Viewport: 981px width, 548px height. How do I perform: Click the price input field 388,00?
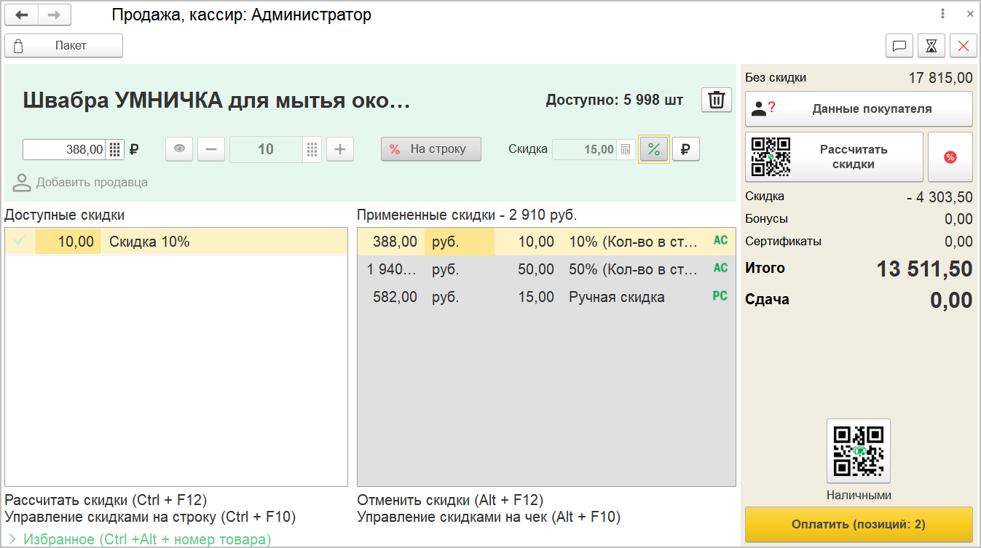(x=64, y=150)
